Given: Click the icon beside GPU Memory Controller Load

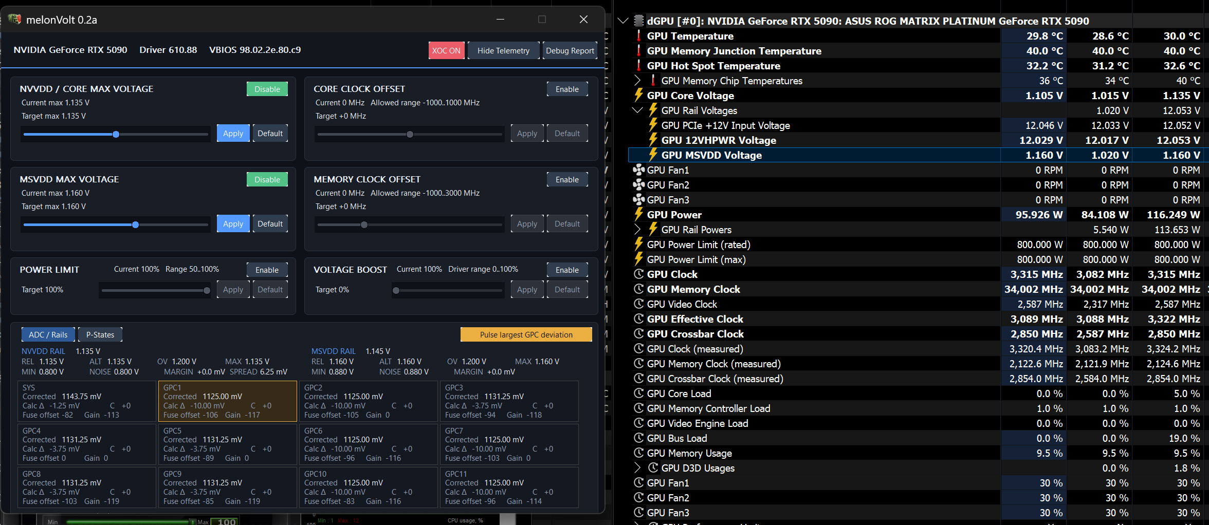Looking at the screenshot, I should (638, 408).
